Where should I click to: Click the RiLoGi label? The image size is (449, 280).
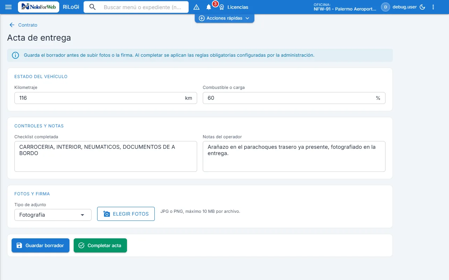[x=71, y=7]
